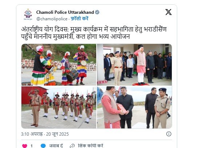Click the like count number
Viewport: 203px width, 148px height.
(x=32, y=146)
